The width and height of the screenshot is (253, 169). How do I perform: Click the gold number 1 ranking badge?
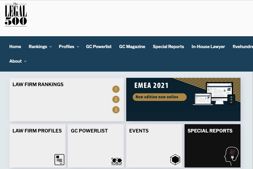[116, 89]
